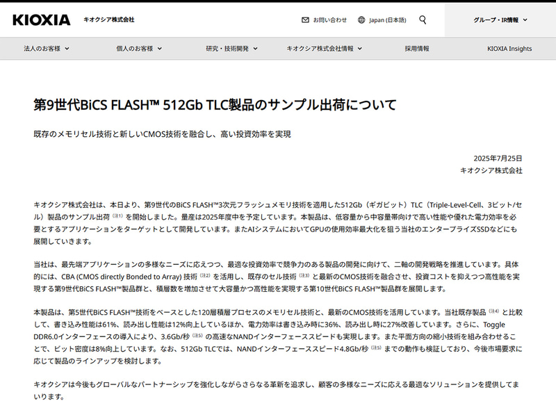Click footnote 注3 after 既存のセル技術
This screenshot has width=556, height=417.
pos(304,275)
